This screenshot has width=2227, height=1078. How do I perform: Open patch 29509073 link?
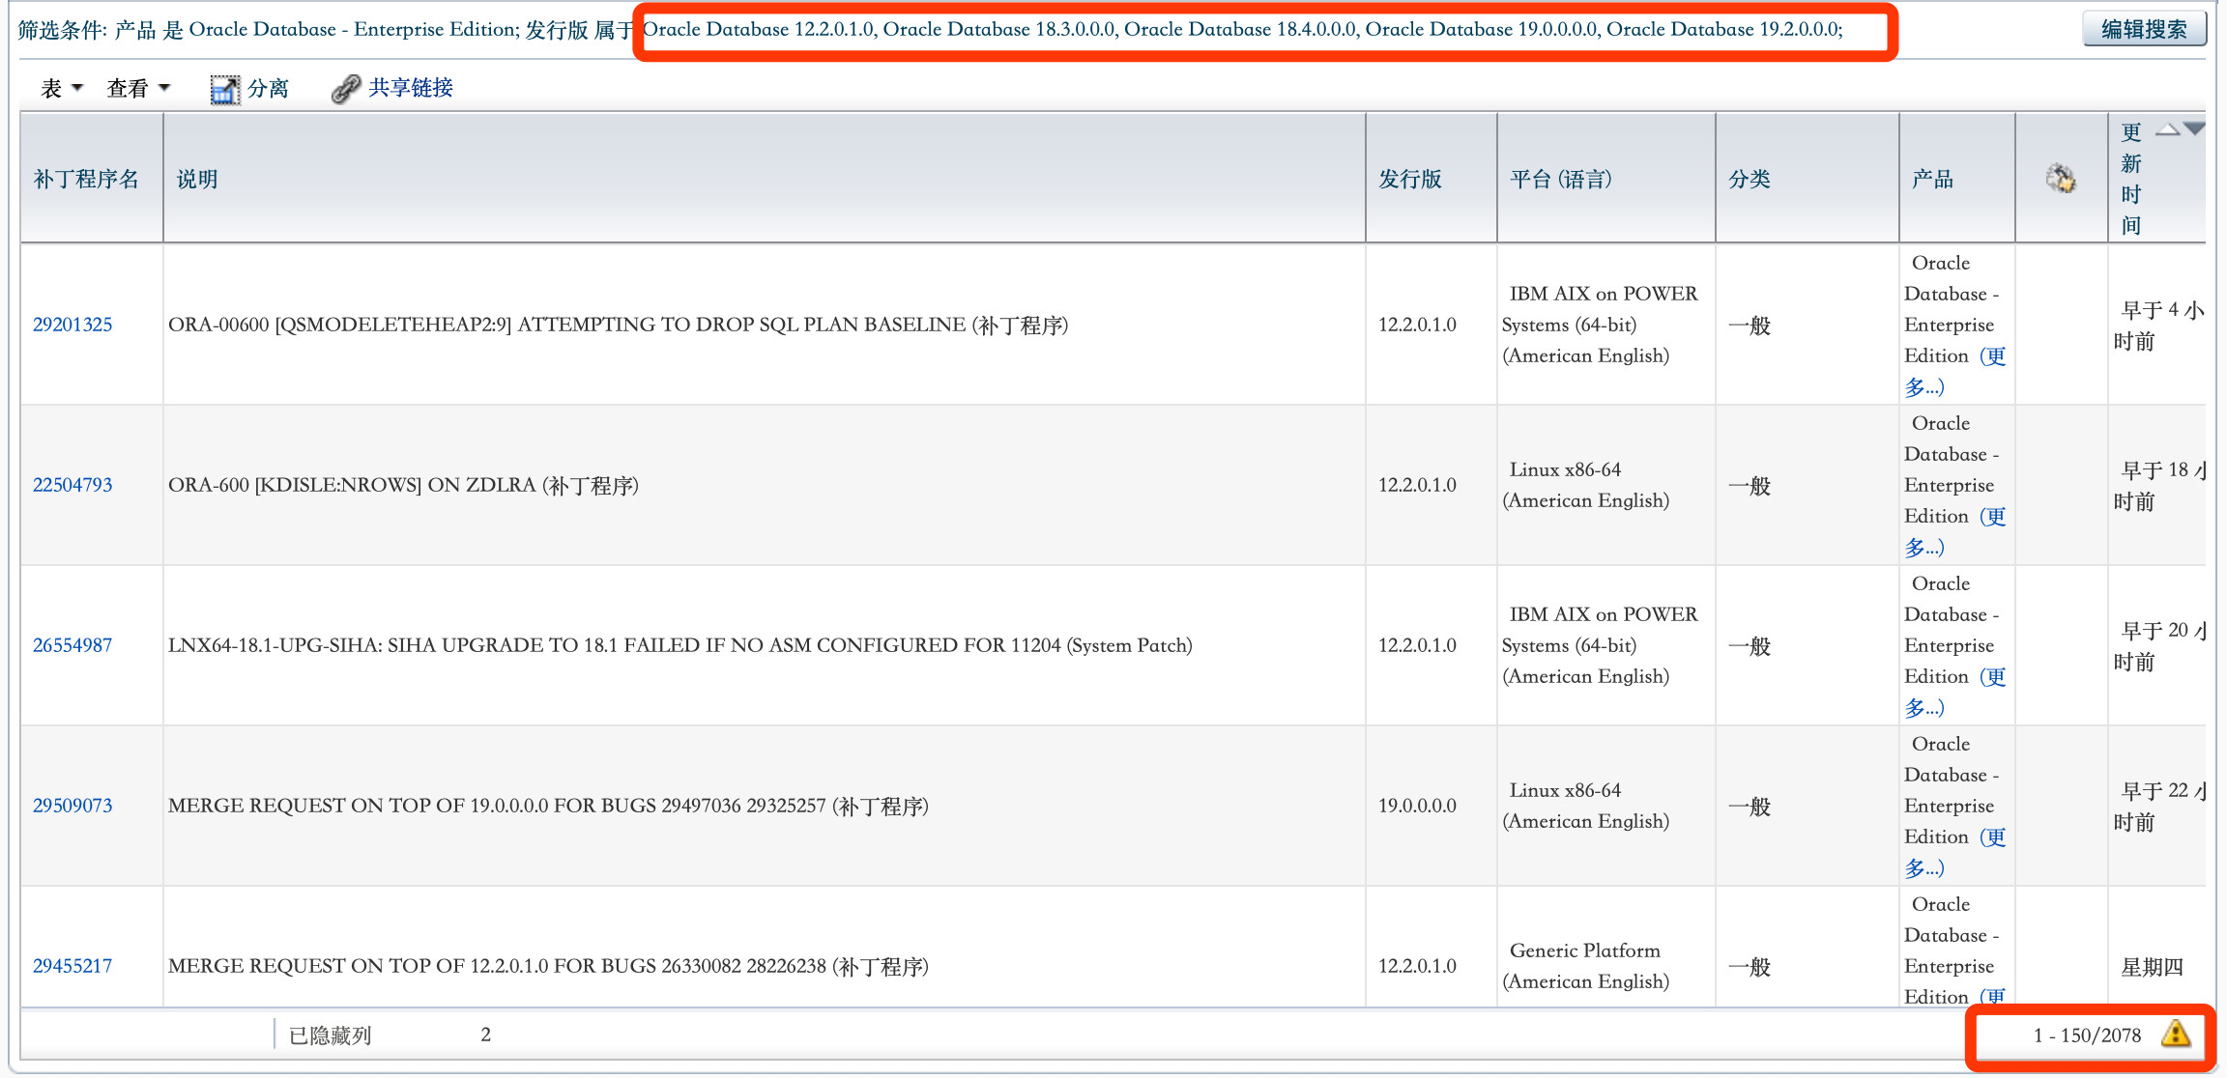pos(72,806)
